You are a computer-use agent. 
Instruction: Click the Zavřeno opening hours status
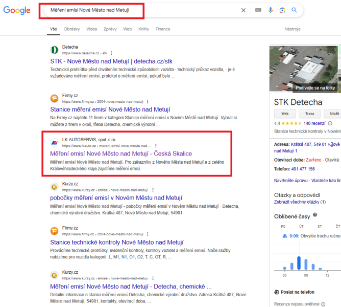coord(313,160)
